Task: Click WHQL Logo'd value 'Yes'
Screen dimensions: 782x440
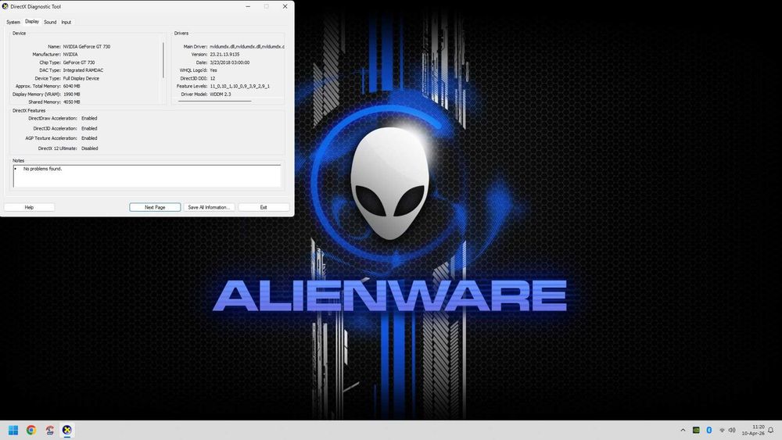Action: click(213, 70)
